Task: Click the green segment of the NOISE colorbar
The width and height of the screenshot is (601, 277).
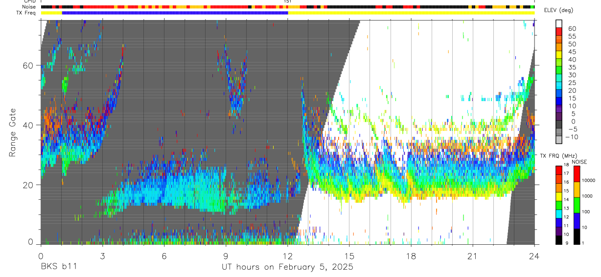Action: 577,205
